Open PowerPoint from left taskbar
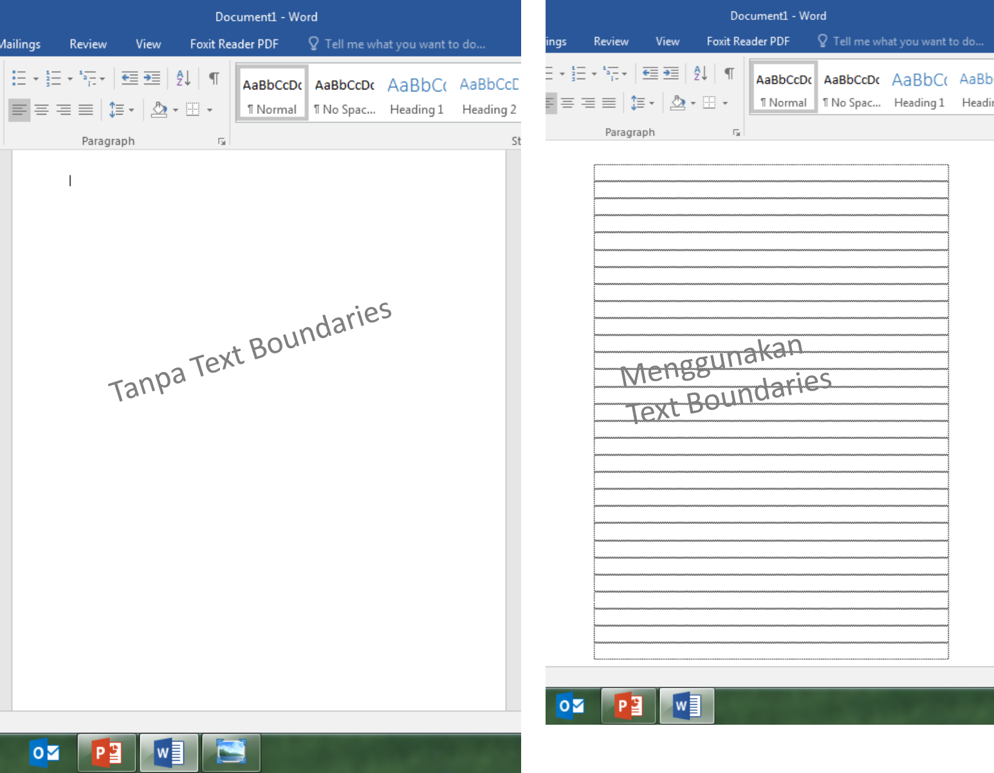This screenshot has height=773, width=994. coord(107,752)
